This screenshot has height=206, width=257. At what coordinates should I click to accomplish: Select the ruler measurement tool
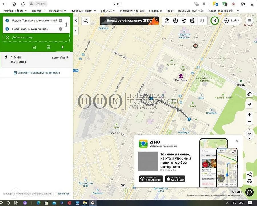[x=249, y=94]
